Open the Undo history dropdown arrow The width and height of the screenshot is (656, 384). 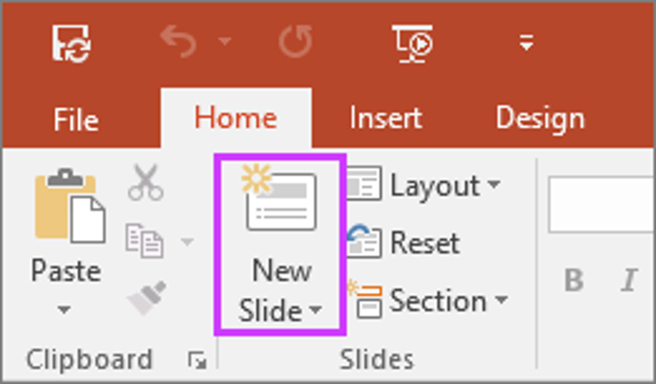pos(225,42)
